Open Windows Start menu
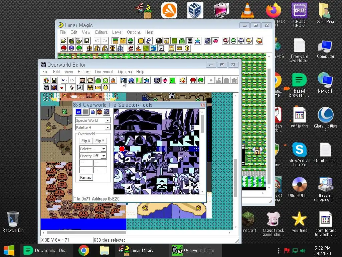This screenshot has height=257, width=342. (9, 250)
